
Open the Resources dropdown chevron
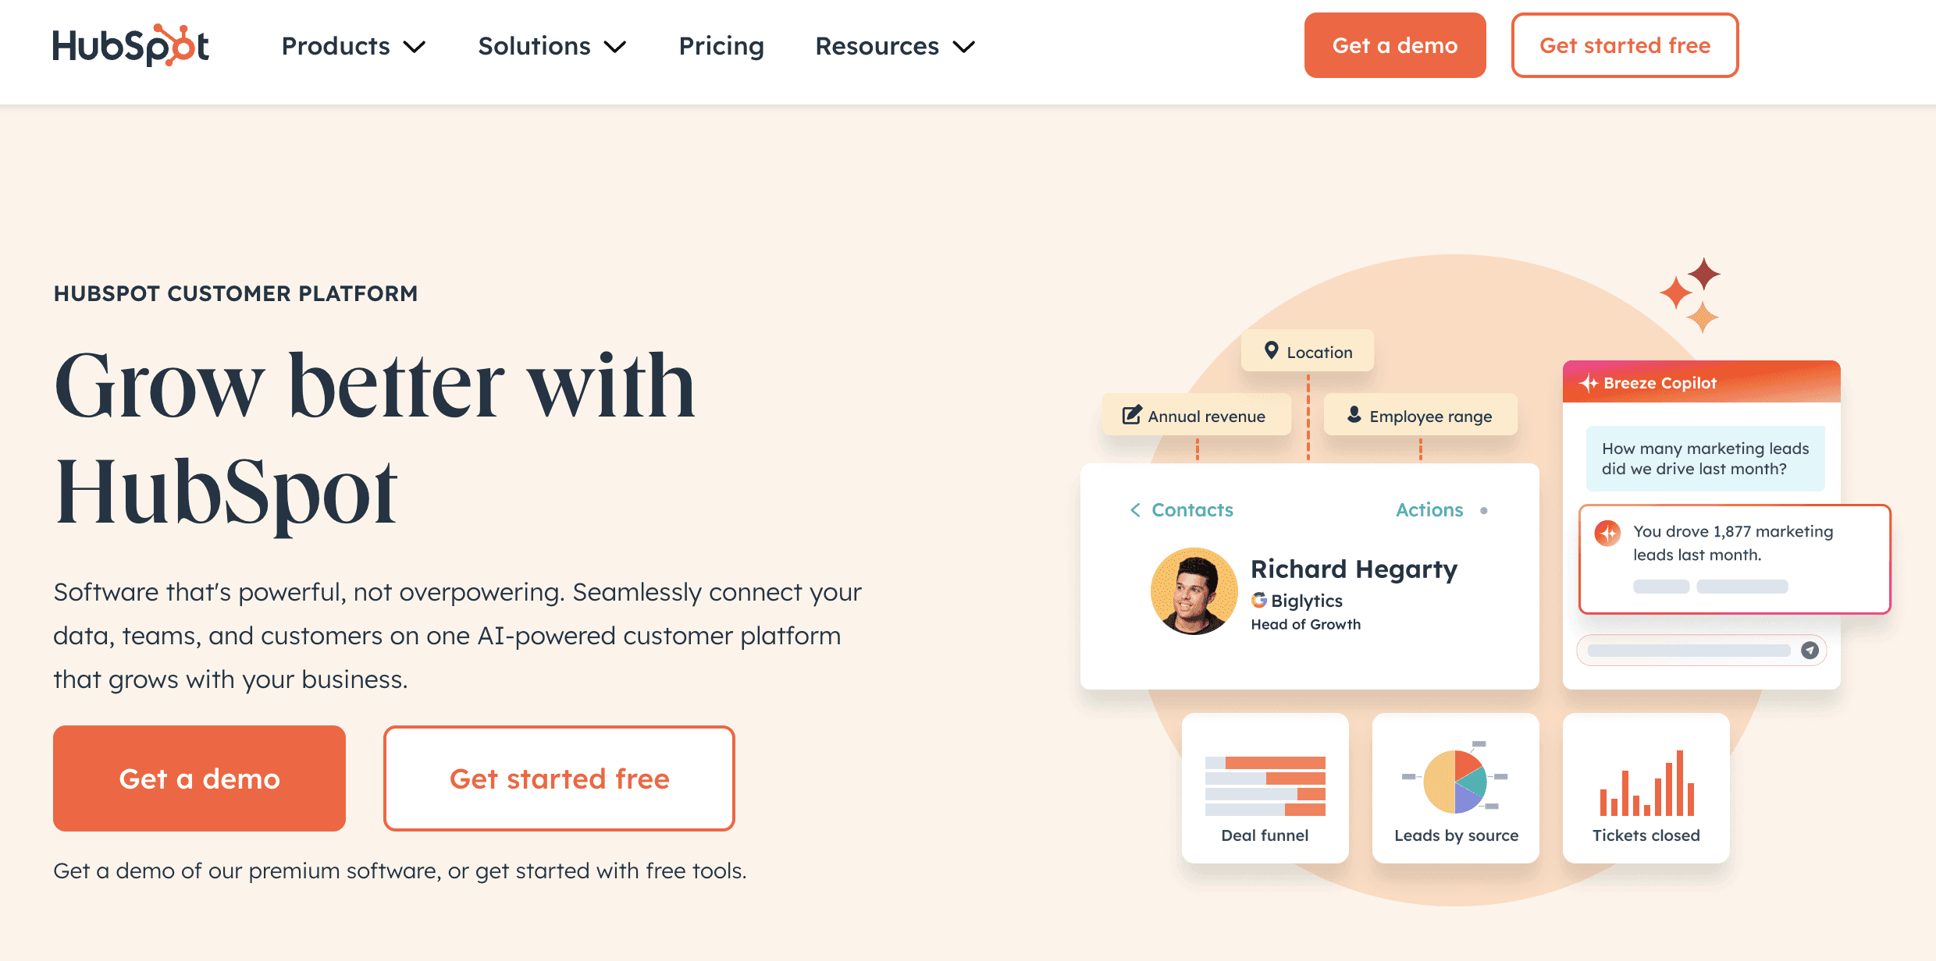coord(965,47)
